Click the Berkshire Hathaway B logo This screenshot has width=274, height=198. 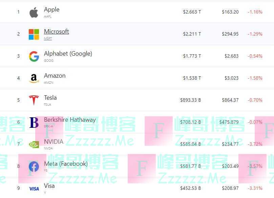[x=34, y=122]
